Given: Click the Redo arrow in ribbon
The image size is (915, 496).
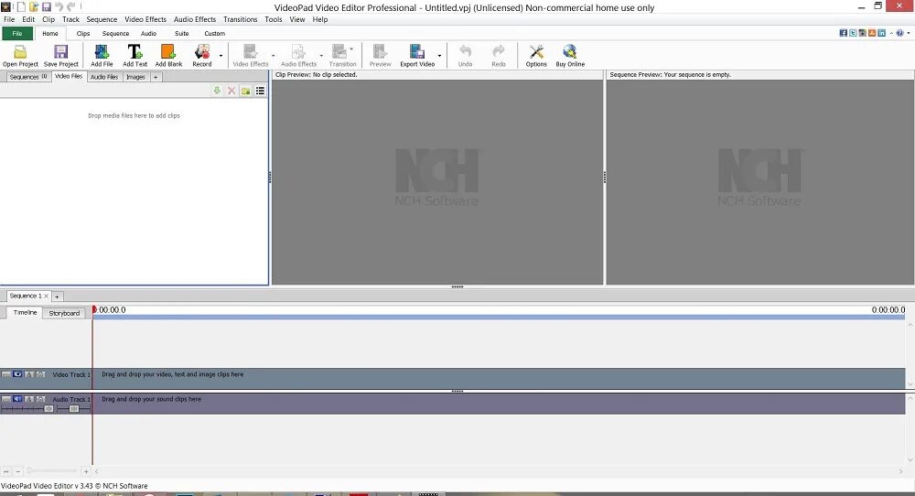Looking at the screenshot, I should tap(499, 51).
